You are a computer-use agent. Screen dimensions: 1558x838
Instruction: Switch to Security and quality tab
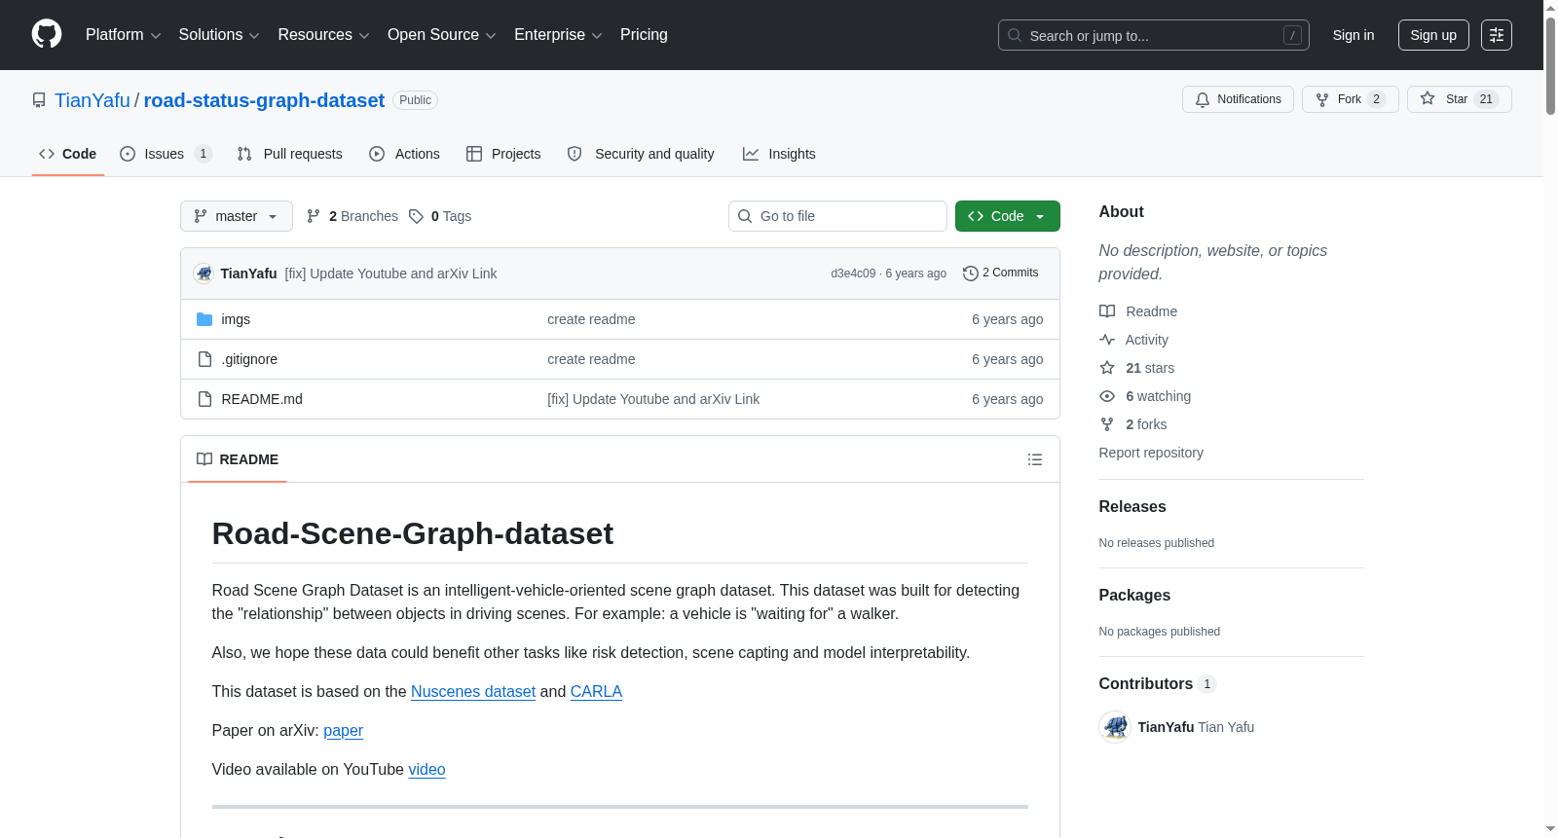coord(642,154)
